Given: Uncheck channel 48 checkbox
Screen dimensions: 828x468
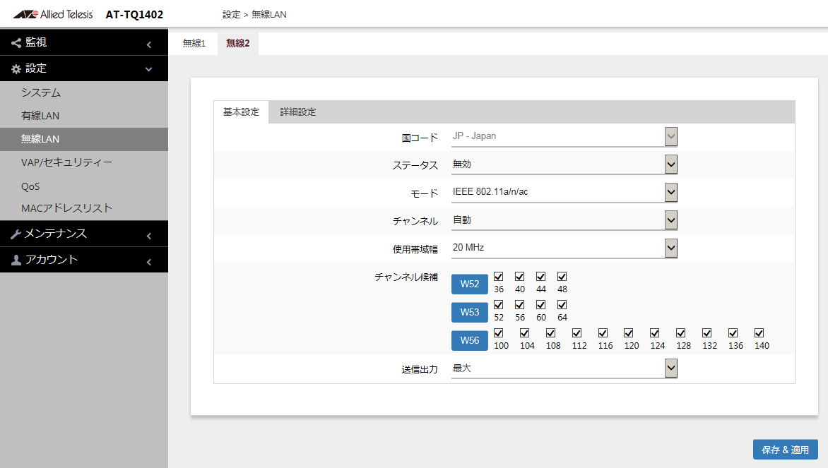Looking at the screenshot, I should click(562, 277).
